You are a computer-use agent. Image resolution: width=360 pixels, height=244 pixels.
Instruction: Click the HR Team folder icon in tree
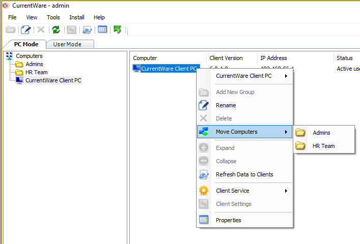point(19,72)
